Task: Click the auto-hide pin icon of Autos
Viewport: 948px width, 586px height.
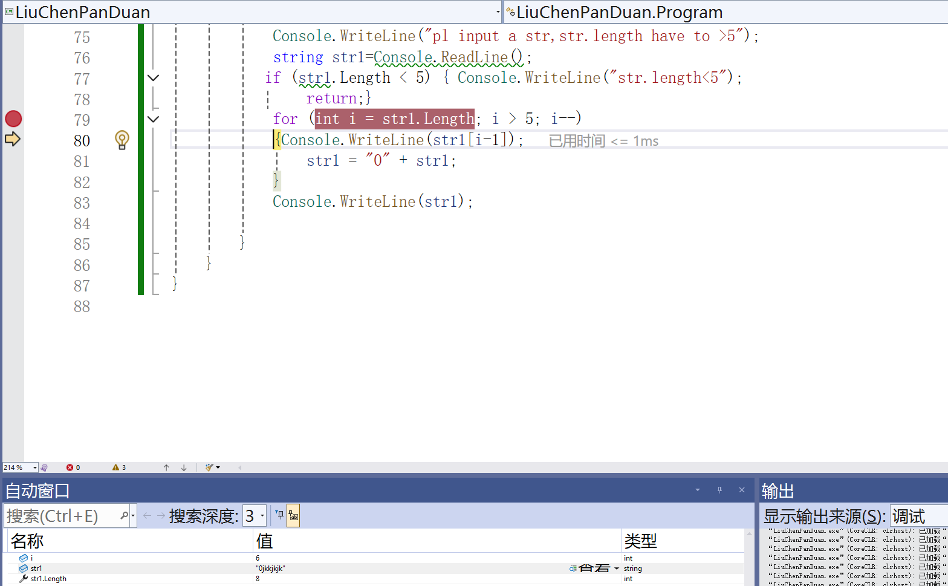Action: tap(719, 490)
